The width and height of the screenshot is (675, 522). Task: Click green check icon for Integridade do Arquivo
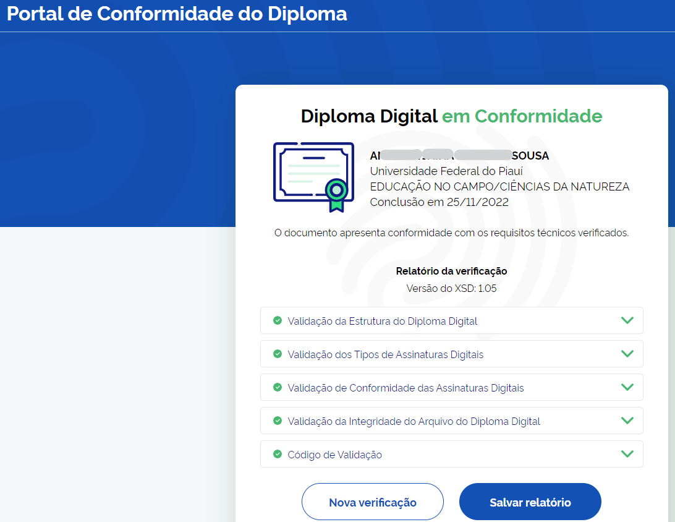pyautogui.click(x=278, y=421)
